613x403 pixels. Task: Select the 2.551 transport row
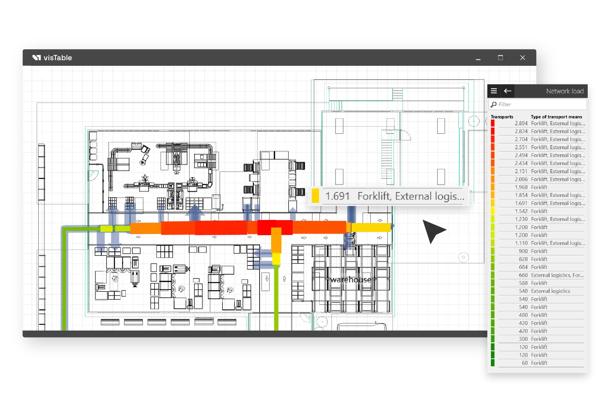[538, 147]
